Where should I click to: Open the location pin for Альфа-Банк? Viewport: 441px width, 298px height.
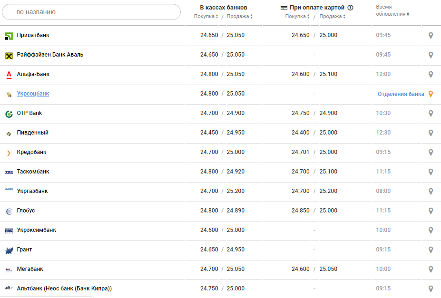[x=431, y=74]
